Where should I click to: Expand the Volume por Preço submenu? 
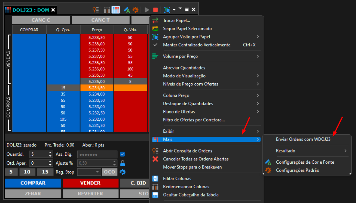pos(206,56)
